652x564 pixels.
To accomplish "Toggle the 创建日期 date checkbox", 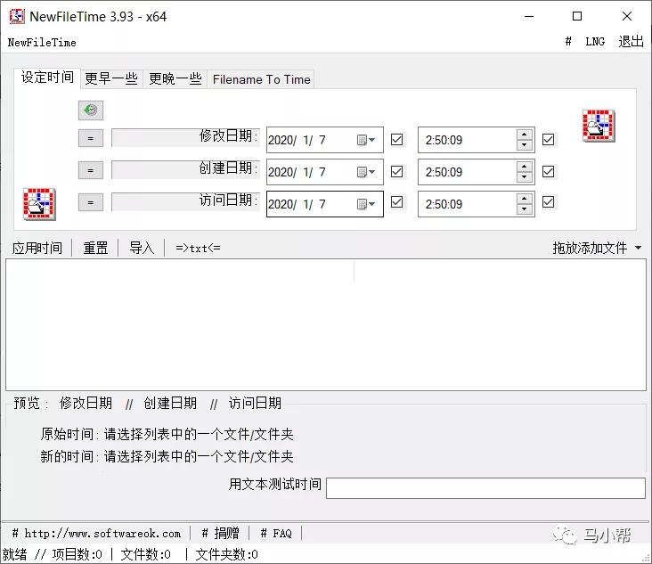I will (x=396, y=171).
